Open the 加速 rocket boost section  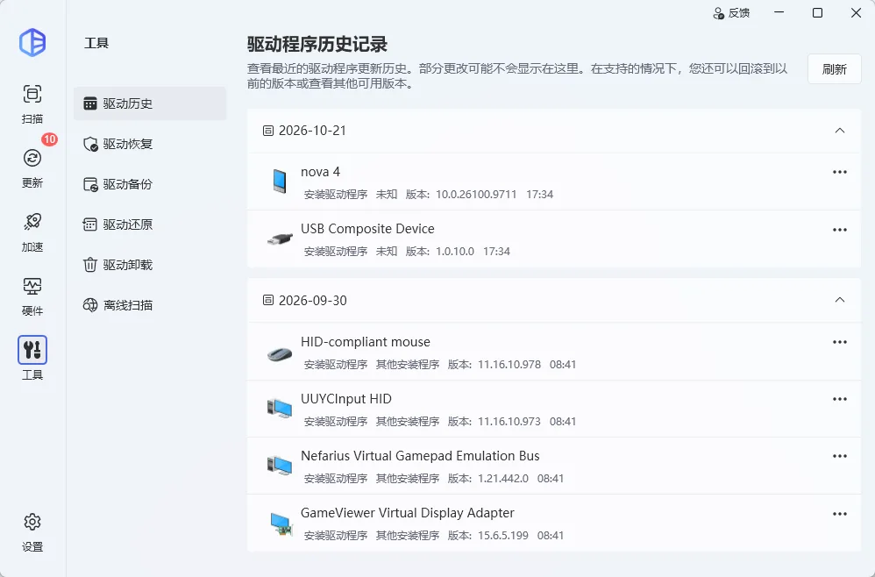pos(32,232)
